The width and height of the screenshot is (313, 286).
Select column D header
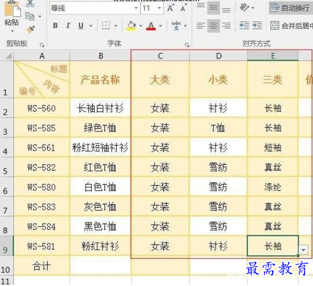click(x=218, y=56)
